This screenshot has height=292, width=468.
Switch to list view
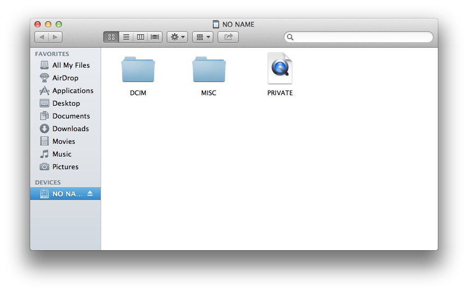pyautogui.click(x=126, y=37)
